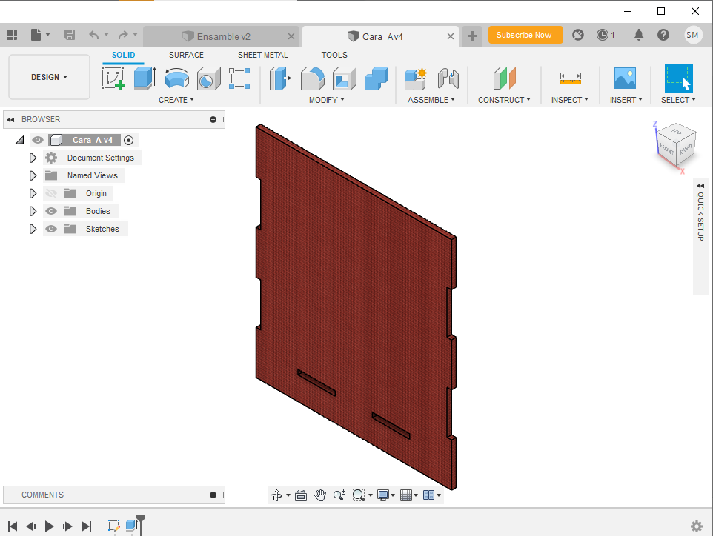The image size is (713, 536).
Task: Switch to the SOLID tab
Action: [123, 55]
